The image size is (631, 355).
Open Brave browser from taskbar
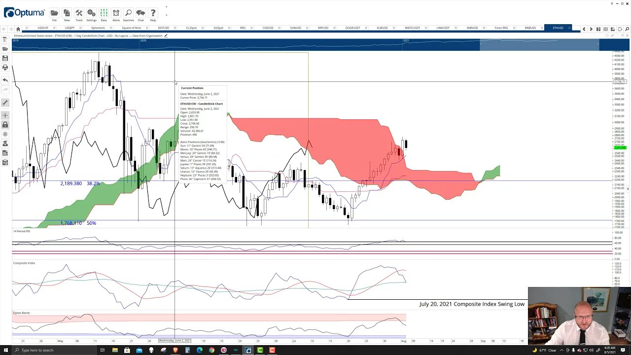175,350
